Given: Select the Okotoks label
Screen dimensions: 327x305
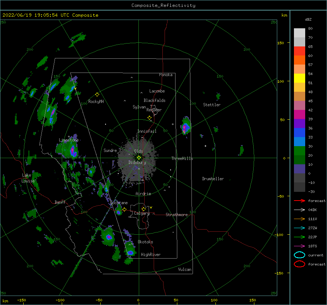Looking at the screenshot, I should click(x=145, y=242).
